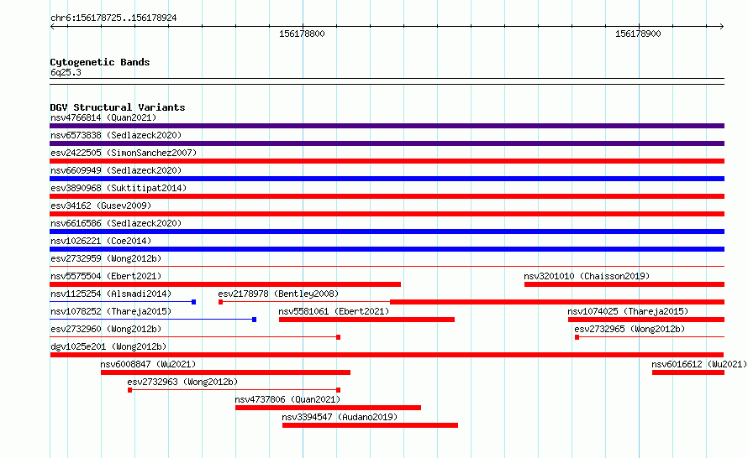Select the nsv1026221 blue variant bar
Viewport: 748px width, 458px height.
coord(387,249)
